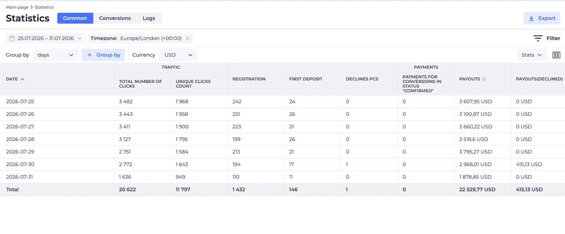Open the days grouping dropdown
Viewport: 565px width, 234px height.
click(x=55, y=55)
